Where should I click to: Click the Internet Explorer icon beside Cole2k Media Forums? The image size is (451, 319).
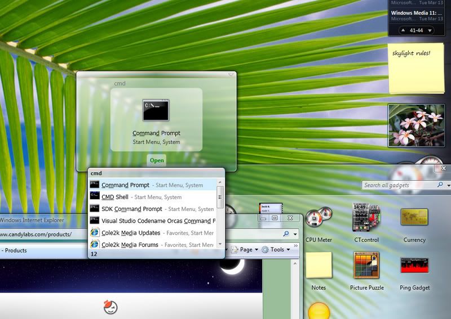click(95, 244)
